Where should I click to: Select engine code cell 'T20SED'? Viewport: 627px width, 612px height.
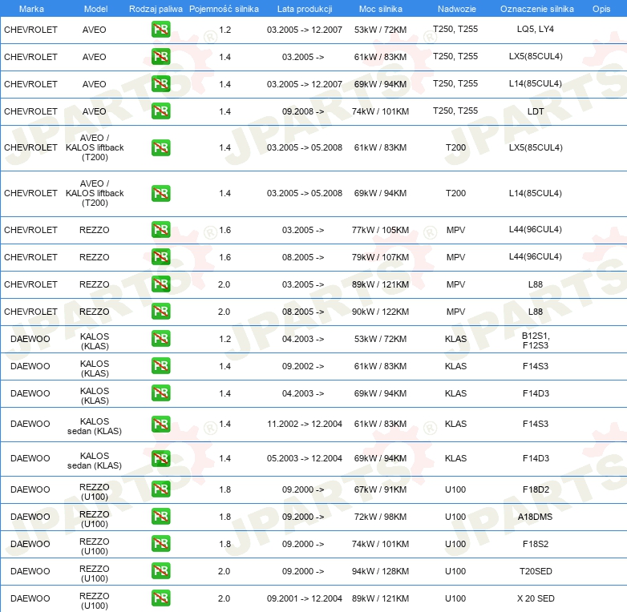tap(536, 571)
